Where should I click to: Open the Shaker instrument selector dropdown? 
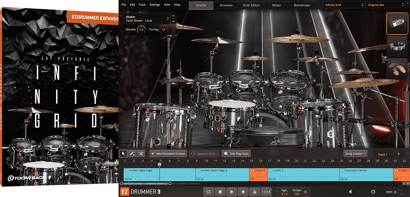[147, 18]
